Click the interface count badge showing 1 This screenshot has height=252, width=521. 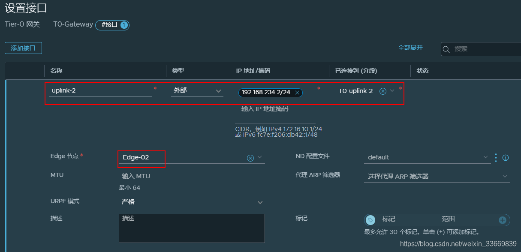point(124,25)
